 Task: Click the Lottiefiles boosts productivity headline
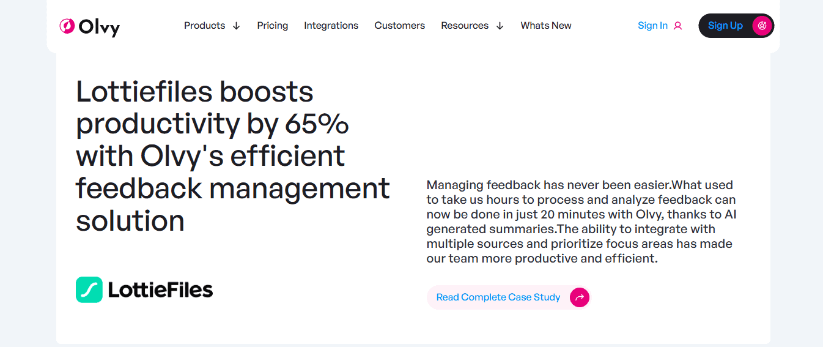click(x=233, y=156)
